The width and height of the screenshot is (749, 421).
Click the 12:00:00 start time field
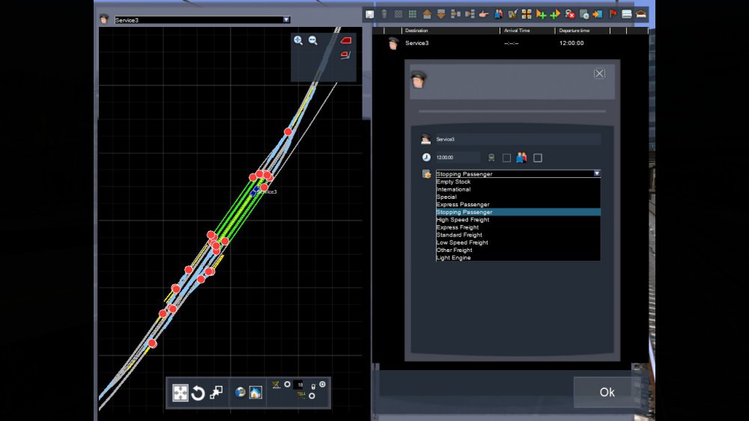457,158
